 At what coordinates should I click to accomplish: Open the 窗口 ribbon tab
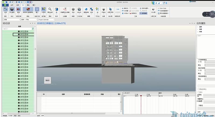point(34,5)
